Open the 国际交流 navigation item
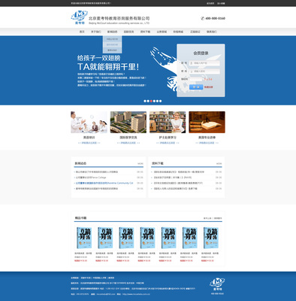Image resolution: width=296 pixels, height=301 pixels. pos(128,32)
